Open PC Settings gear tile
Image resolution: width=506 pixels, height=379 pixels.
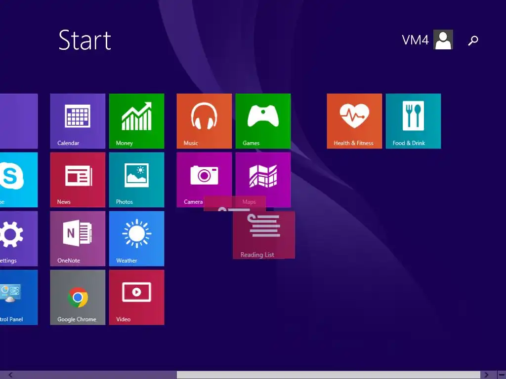19,239
